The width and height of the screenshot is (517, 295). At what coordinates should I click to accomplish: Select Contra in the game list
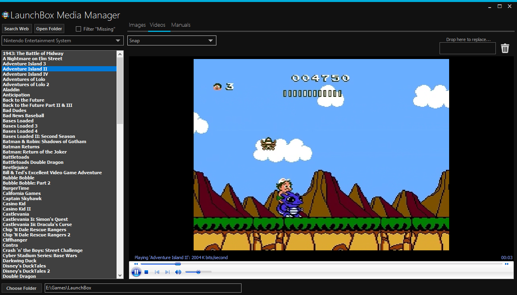pos(10,245)
